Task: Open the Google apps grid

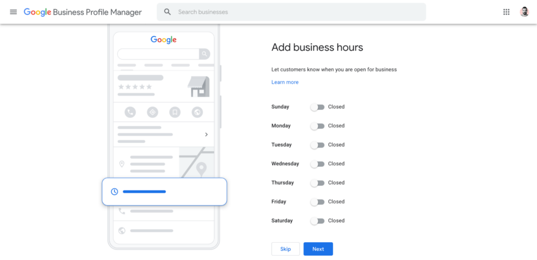Action: (x=506, y=12)
